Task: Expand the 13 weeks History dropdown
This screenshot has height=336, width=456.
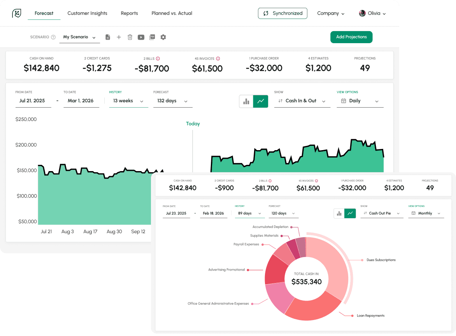Action: tap(128, 101)
